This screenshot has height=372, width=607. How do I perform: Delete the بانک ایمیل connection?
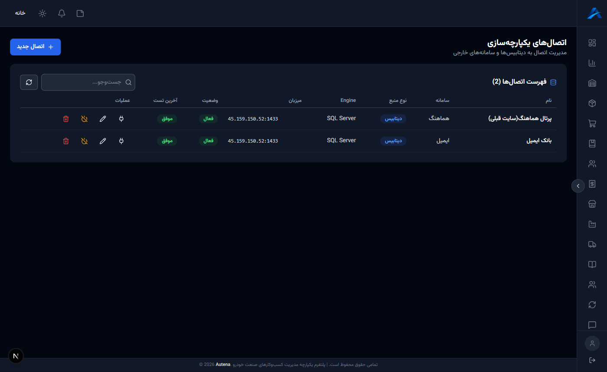(x=66, y=140)
